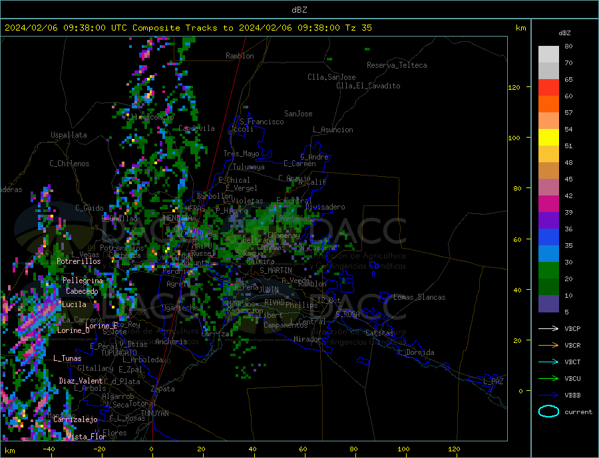This screenshot has height=458, width=599.
Task: Click the 'Anchoris' map label
Action: [172, 342]
